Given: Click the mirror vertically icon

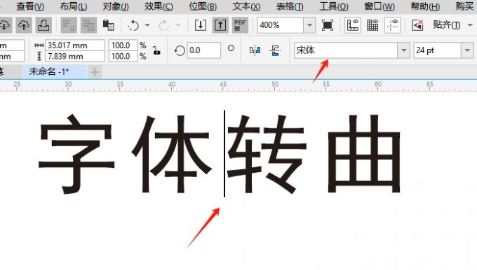Looking at the screenshot, I should point(275,50).
